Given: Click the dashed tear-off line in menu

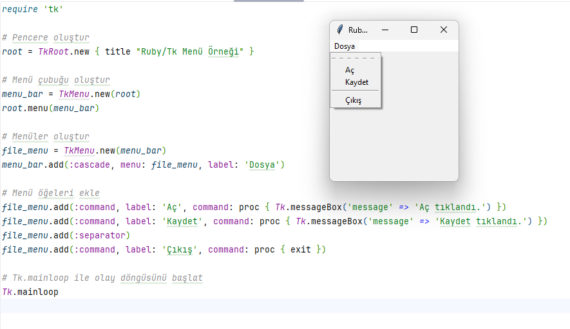Looking at the screenshot, I should point(356,58).
